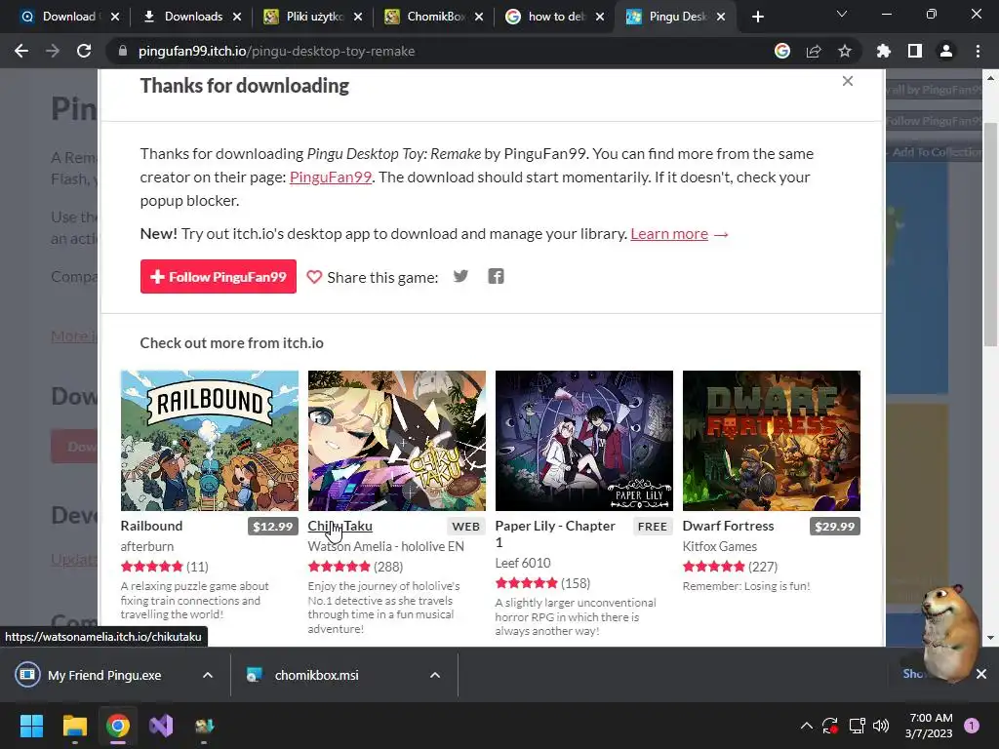
Task: Click the hamster desktop pet
Action: tap(949, 632)
